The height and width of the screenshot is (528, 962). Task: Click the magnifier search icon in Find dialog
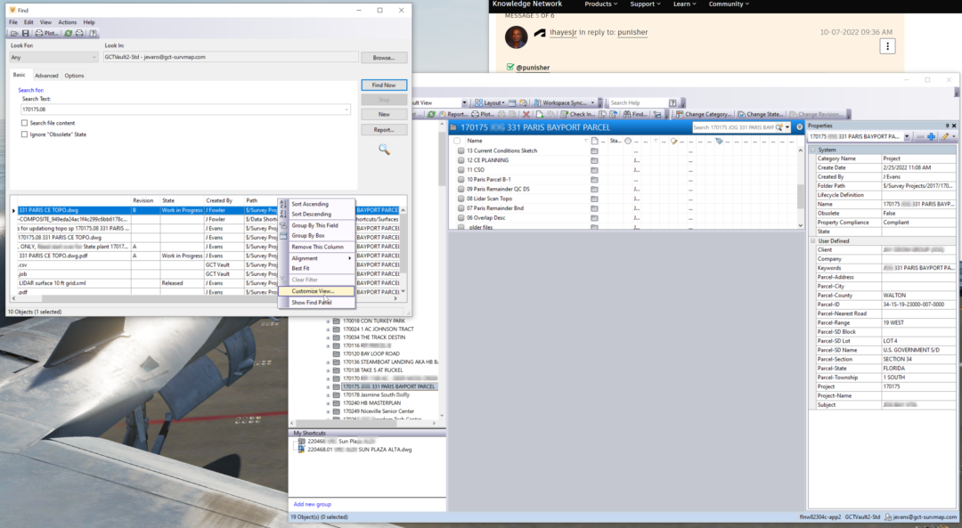point(384,149)
